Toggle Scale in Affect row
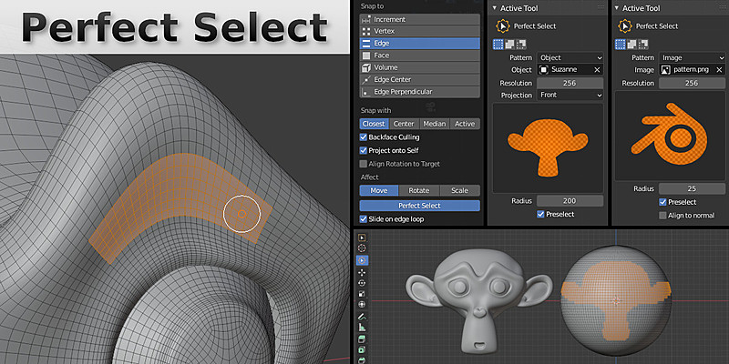This screenshot has height=364, width=729. tap(460, 190)
